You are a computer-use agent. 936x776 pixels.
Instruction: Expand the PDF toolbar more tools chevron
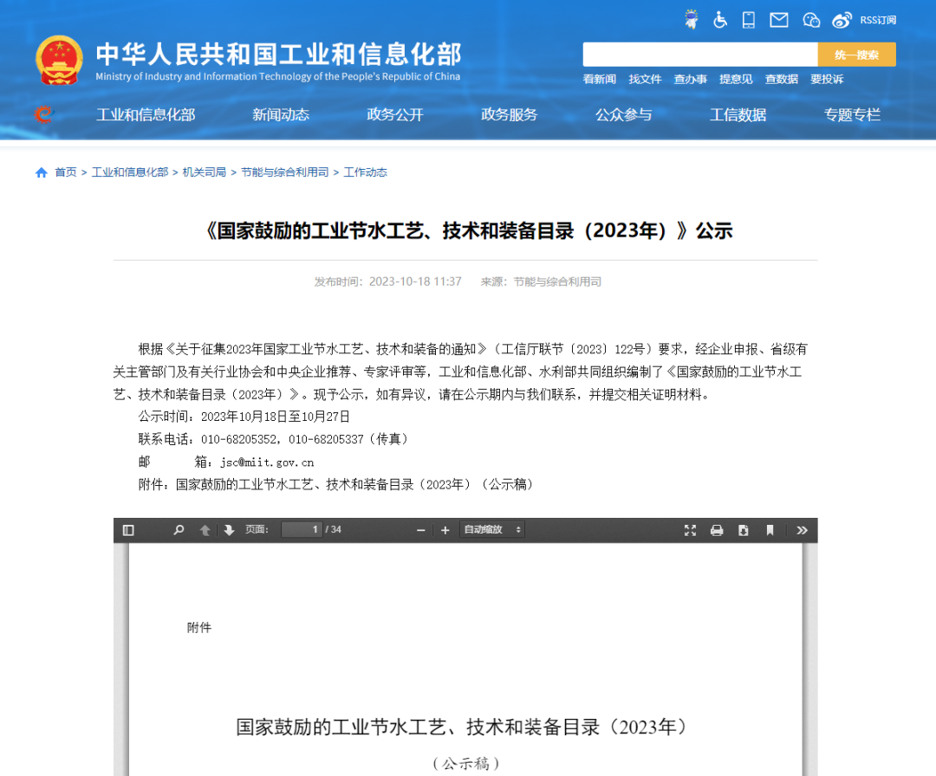coord(802,529)
